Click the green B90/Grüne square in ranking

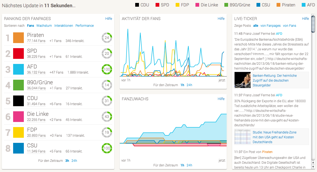[18, 85]
